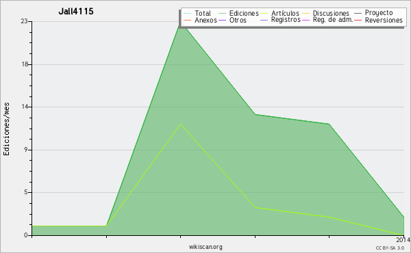Screen dimensions: 411x253
Task: Click the light-green Artículos line peak
Action: 180,124
